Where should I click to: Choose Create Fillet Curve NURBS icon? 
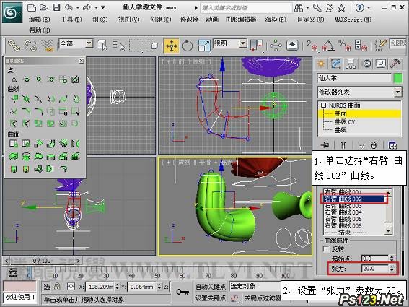(38, 111)
